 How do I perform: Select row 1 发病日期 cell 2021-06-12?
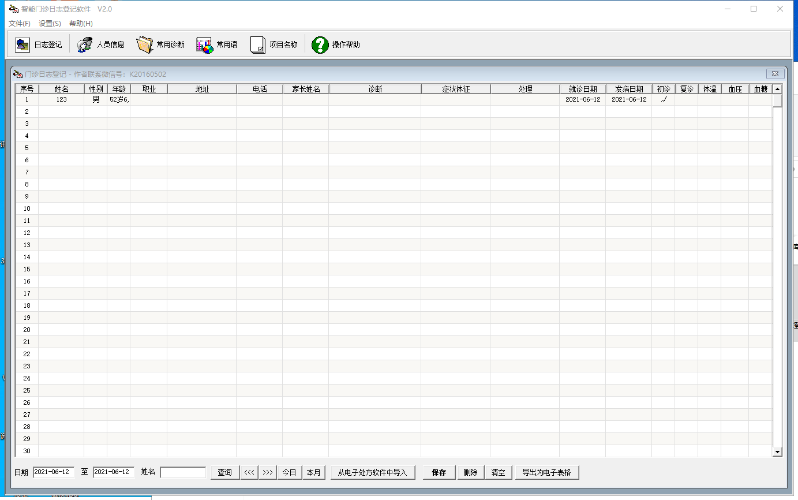(x=629, y=99)
